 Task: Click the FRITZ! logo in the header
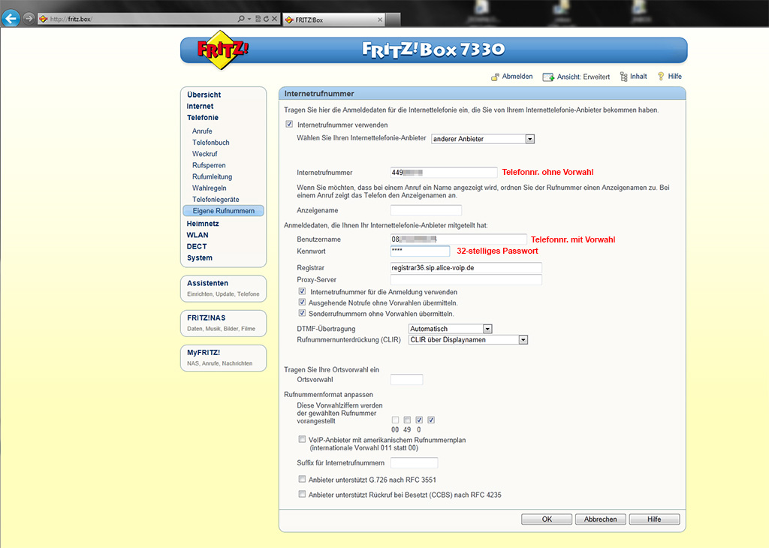pyautogui.click(x=222, y=50)
